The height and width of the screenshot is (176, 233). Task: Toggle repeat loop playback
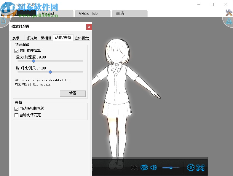click(x=144, y=167)
